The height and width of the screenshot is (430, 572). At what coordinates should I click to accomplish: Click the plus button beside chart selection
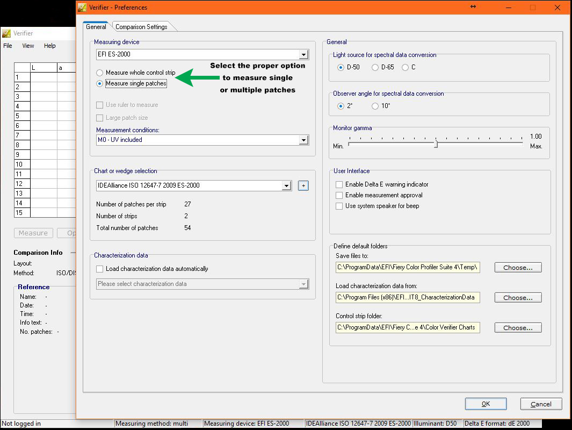[303, 185]
